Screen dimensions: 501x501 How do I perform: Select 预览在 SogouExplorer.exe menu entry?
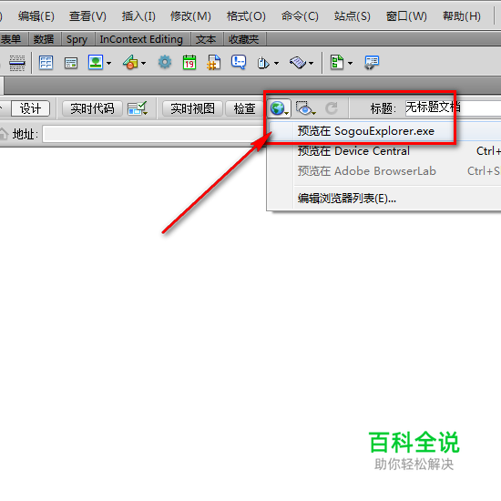[x=384, y=131]
